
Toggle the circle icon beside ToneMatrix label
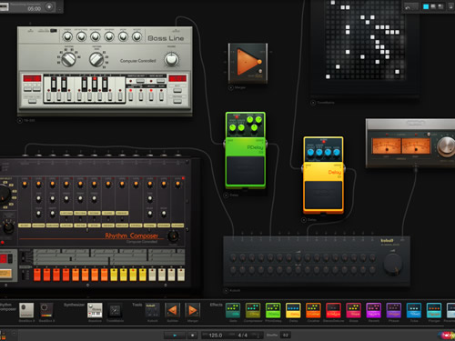coord(313,103)
